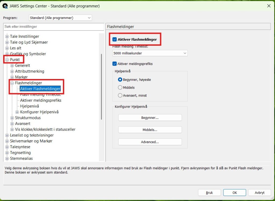275x201 pixels.
Task: Select Hjelpenivå tree item
Action: [x=30, y=106]
